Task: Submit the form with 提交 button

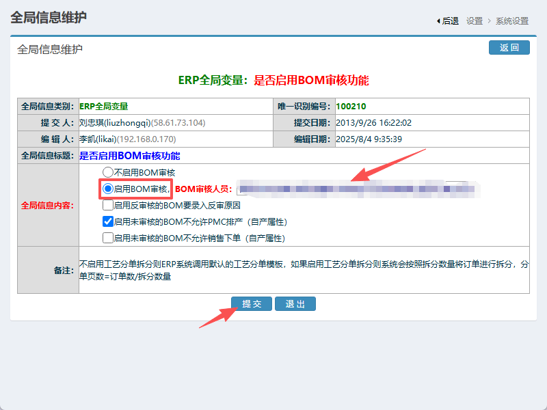Action: (251, 303)
